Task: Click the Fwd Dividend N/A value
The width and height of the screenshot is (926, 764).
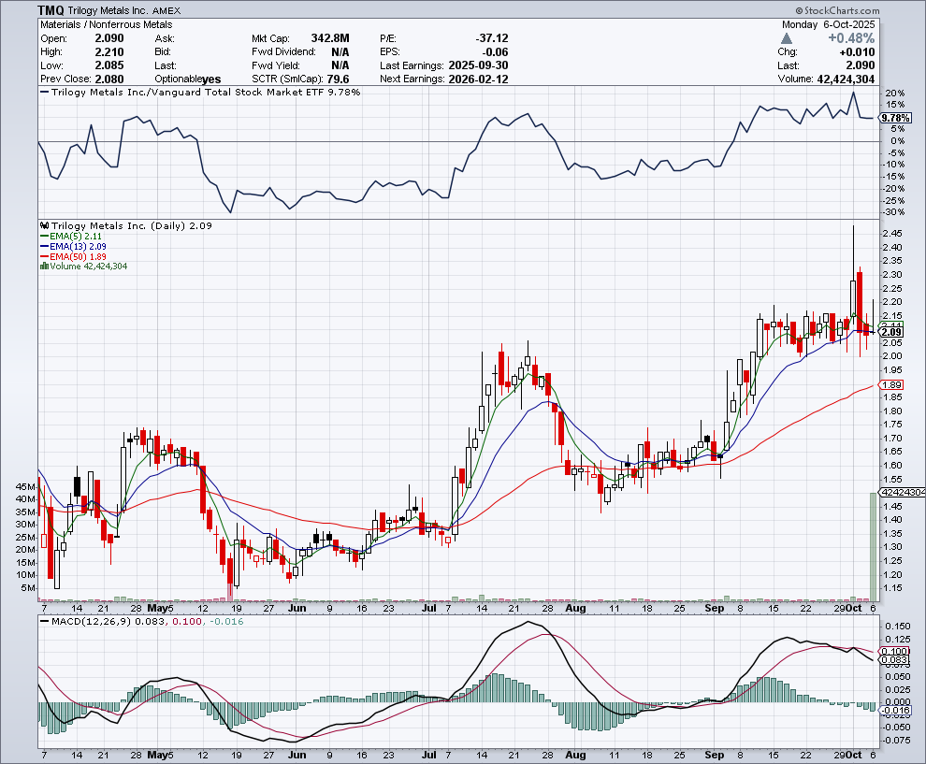Action: coord(340,52)
